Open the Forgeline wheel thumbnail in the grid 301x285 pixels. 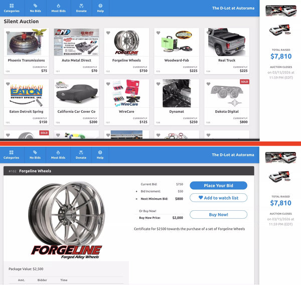[126, 42]
